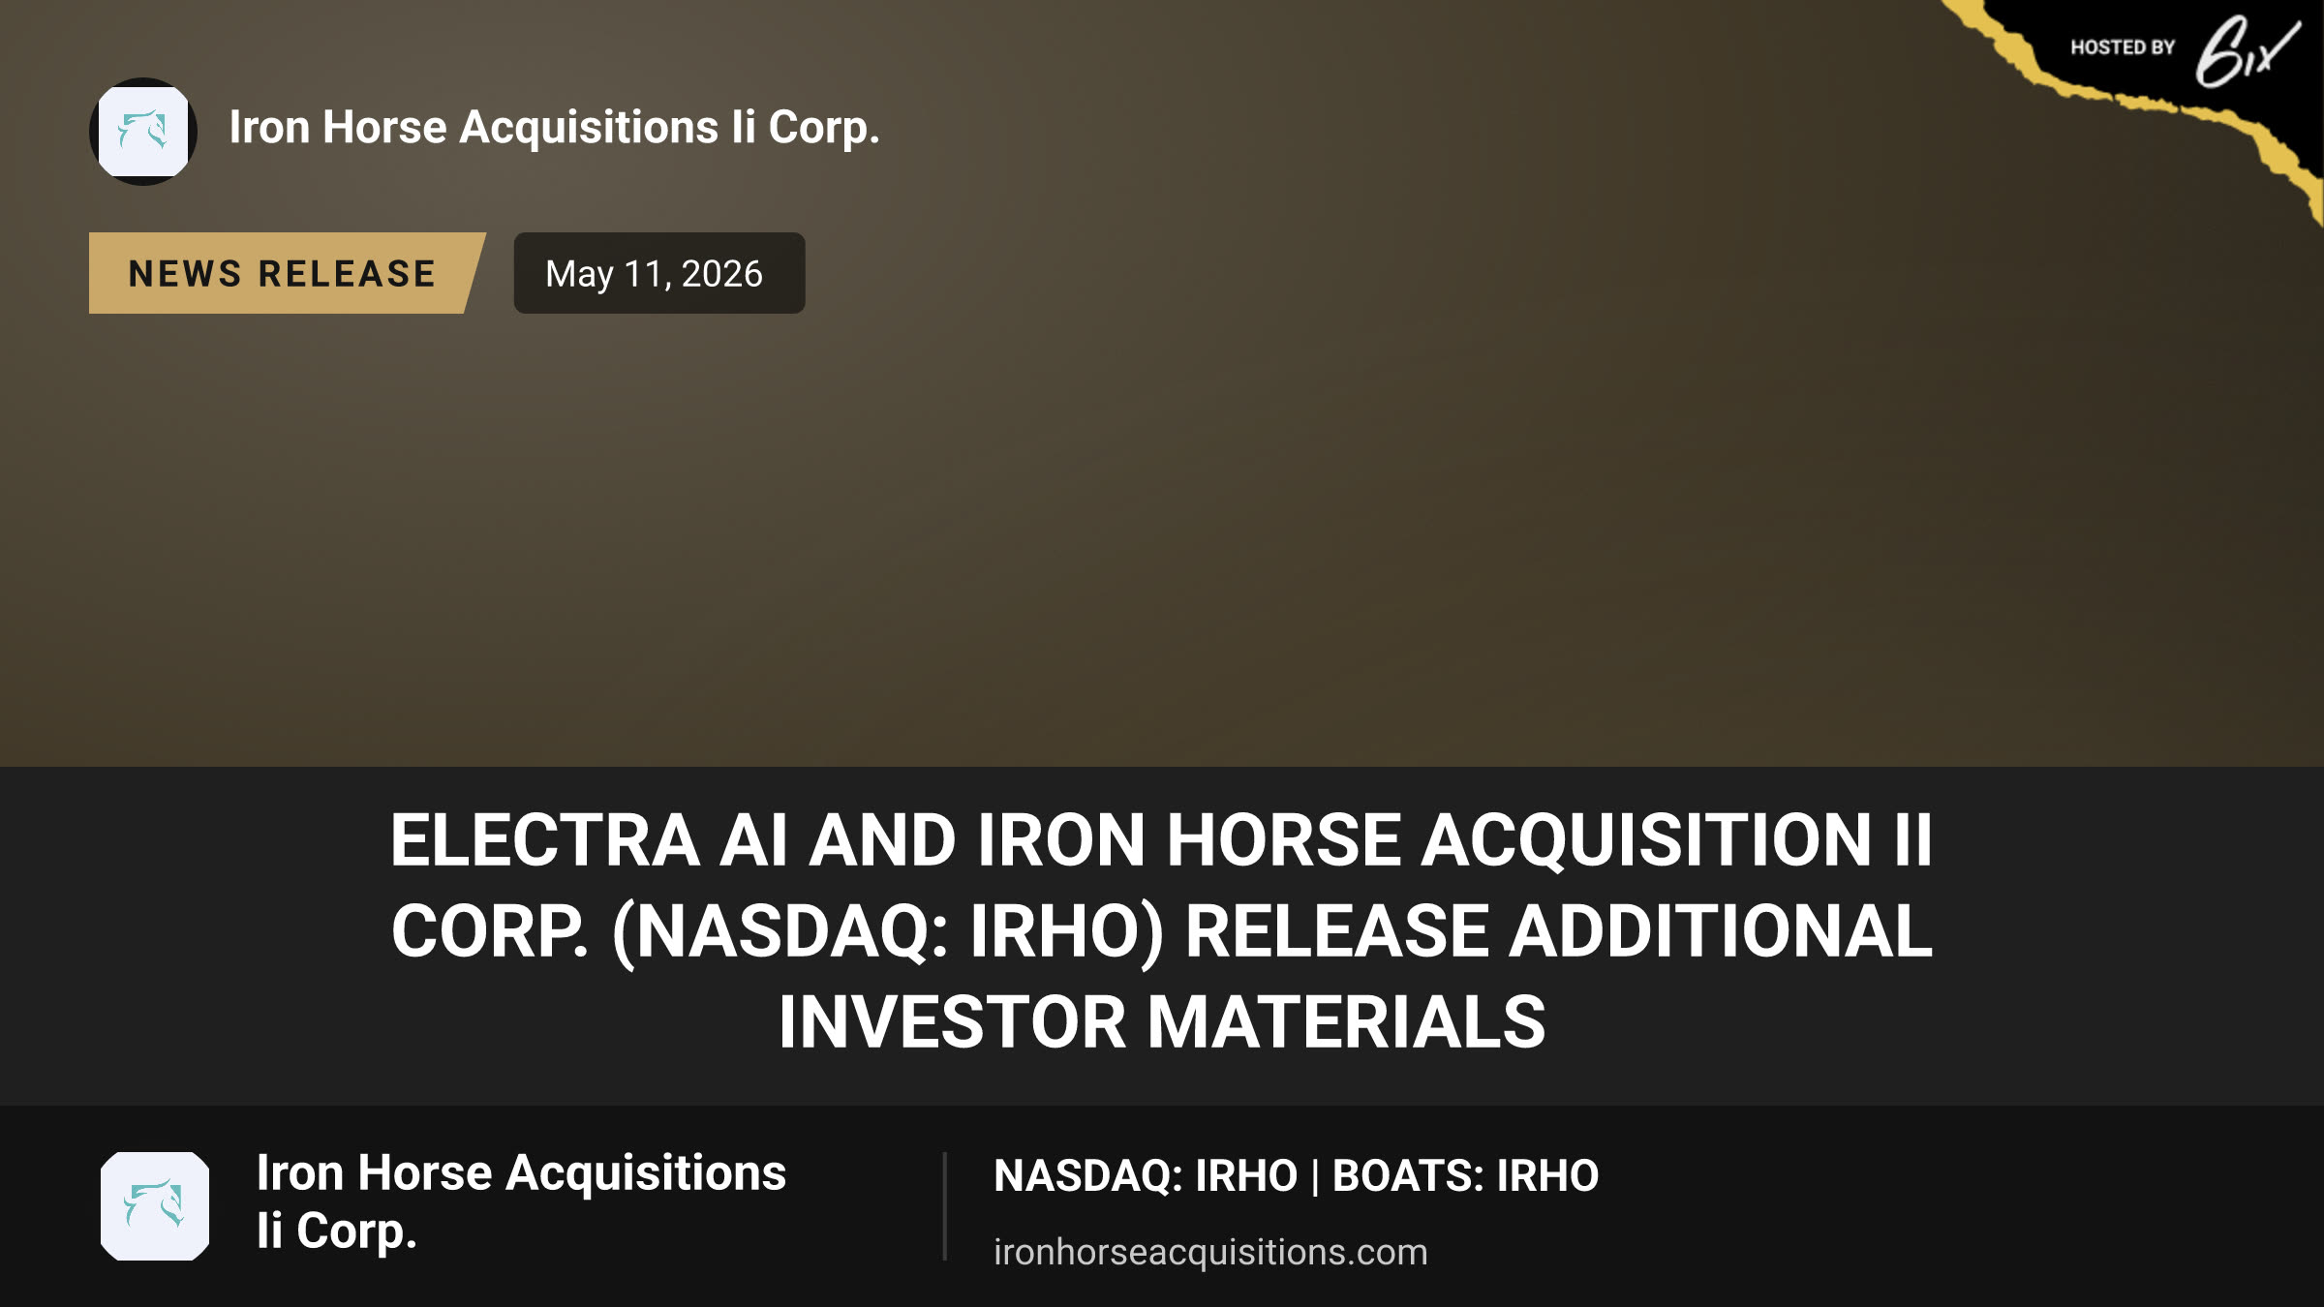The image size is (2324, 1307).
Task: Click the Iron Horse logo beside header title
Action: [143, 132]
